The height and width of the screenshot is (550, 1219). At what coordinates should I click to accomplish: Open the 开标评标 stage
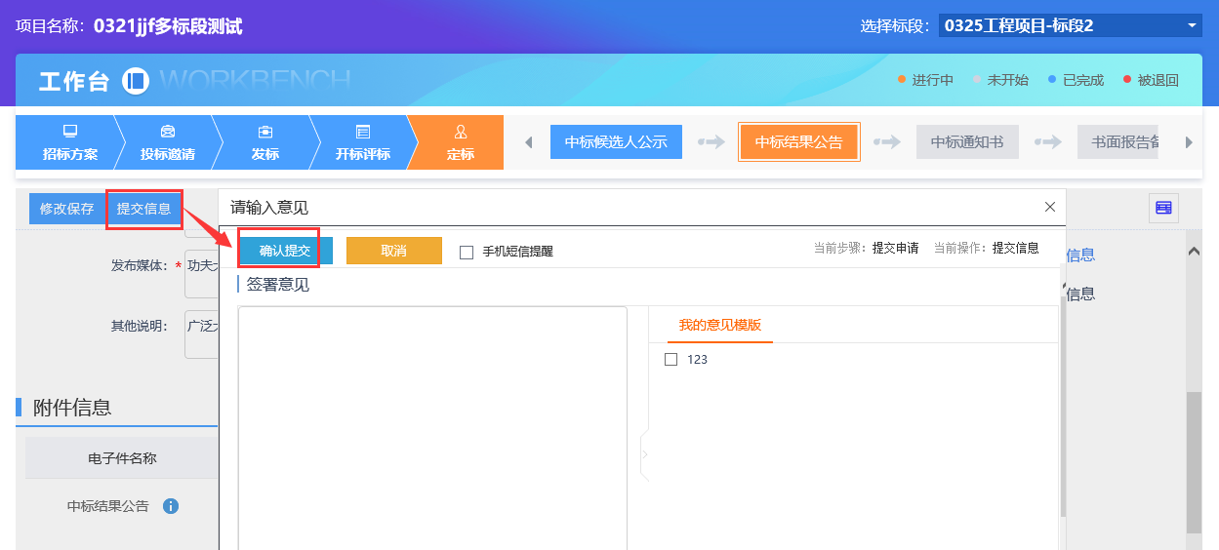coord(362,142)
